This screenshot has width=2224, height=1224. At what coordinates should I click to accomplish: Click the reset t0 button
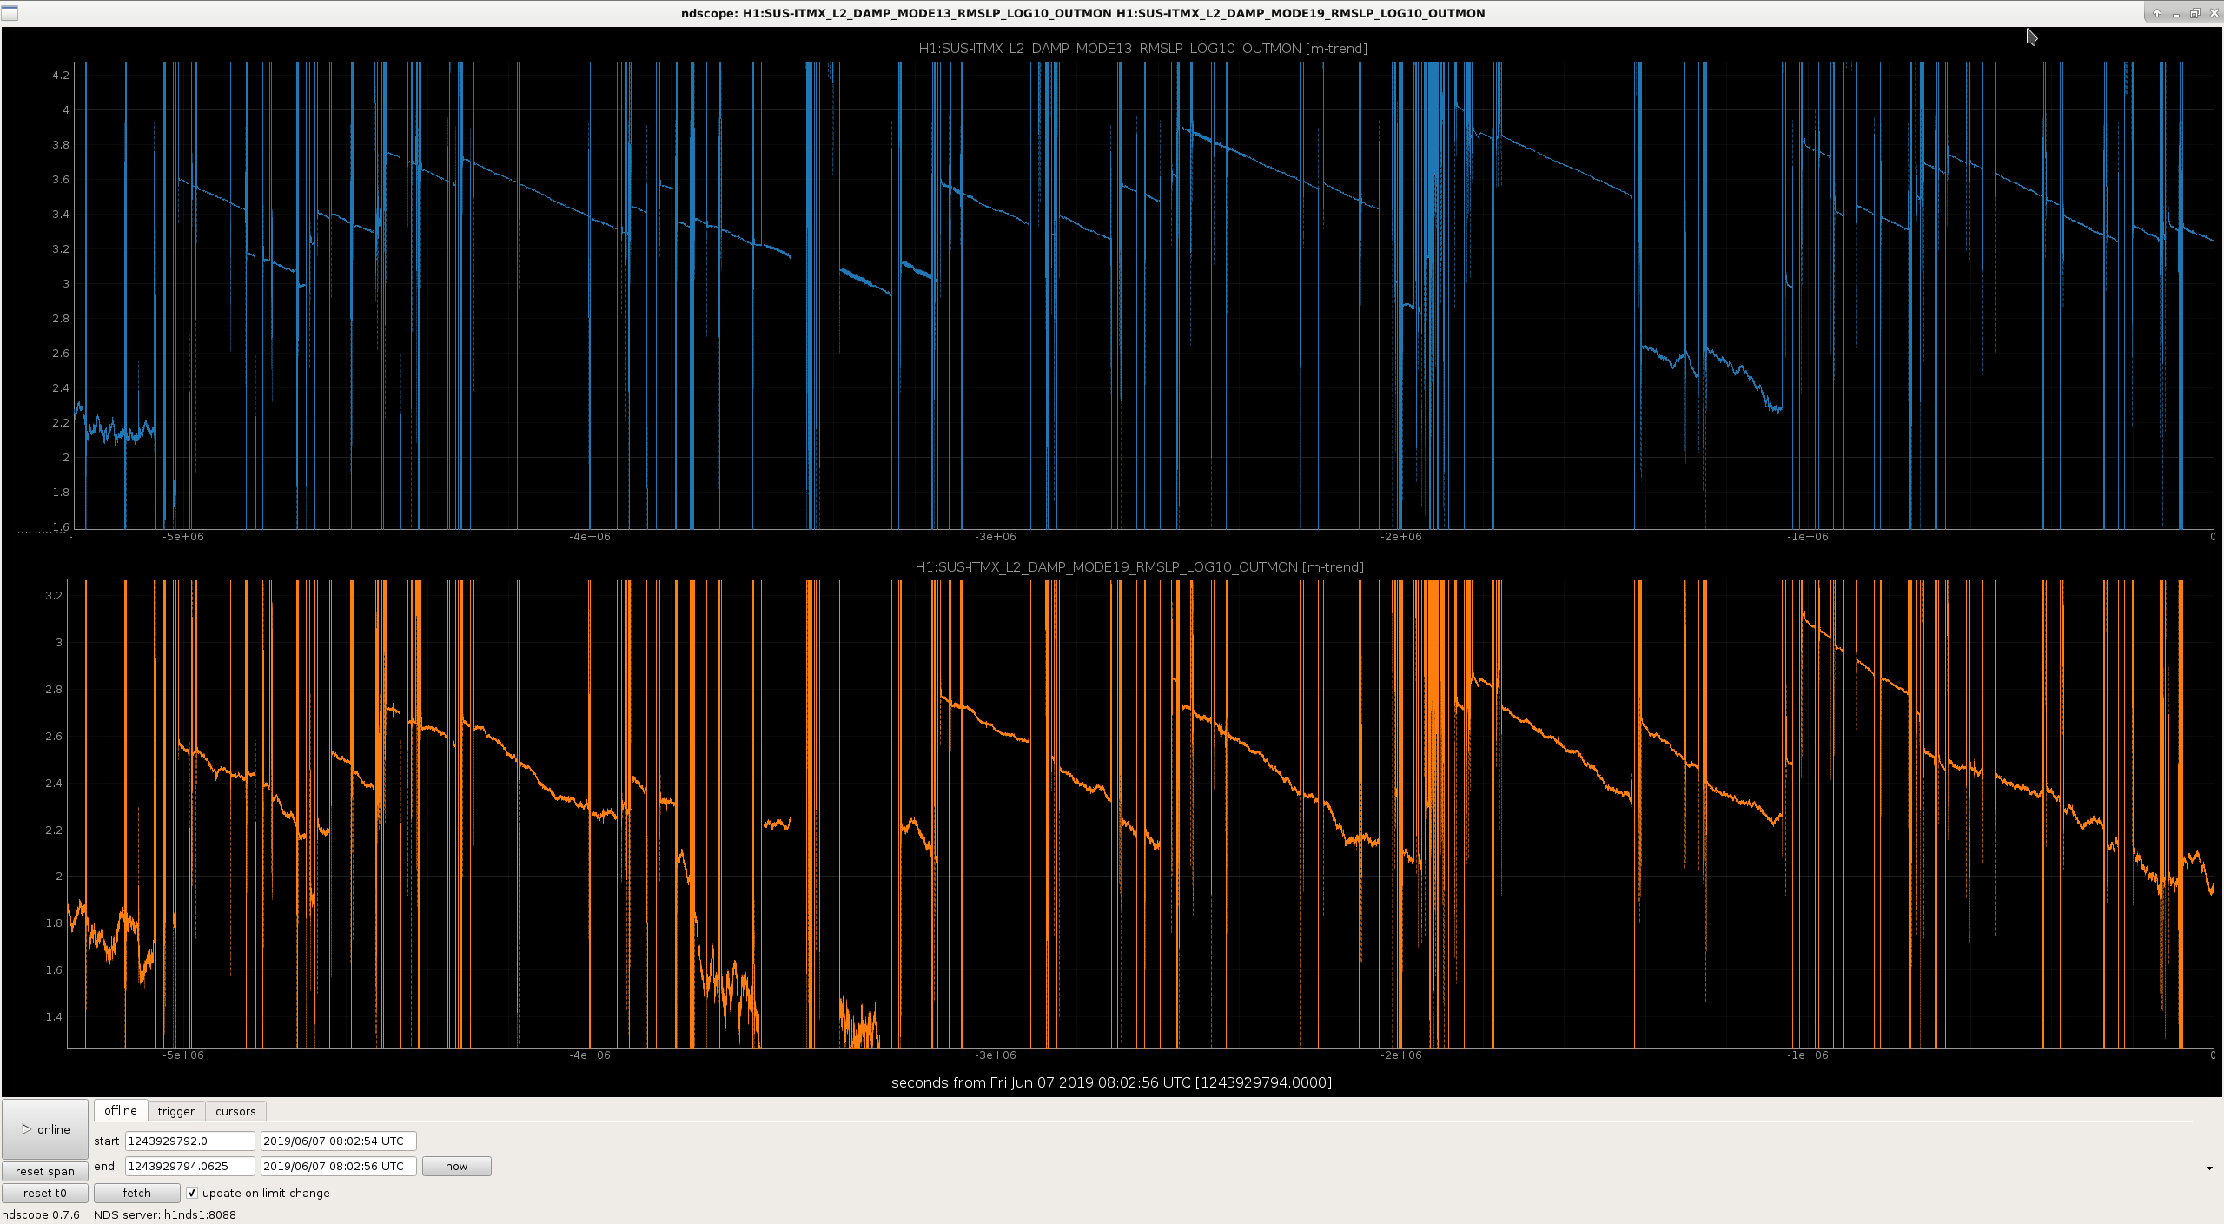45,1193
